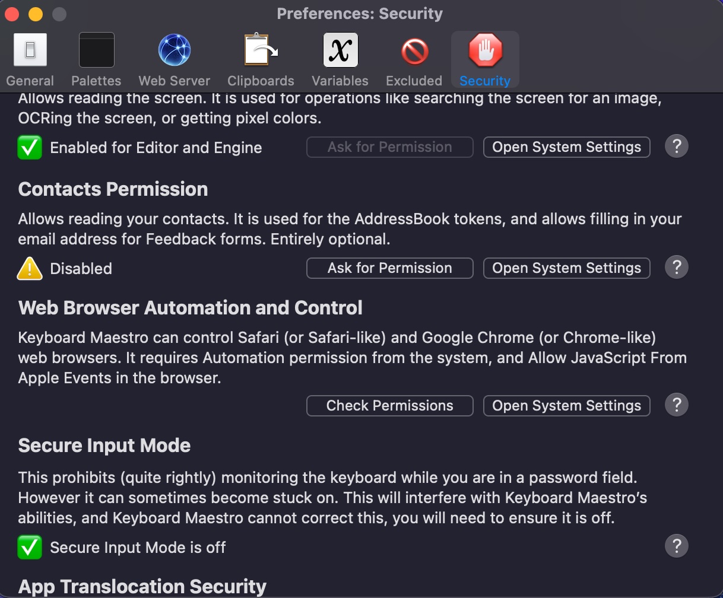Open System Settings for Contacts Permission
Screen dimensions: 723x598
point(566,268)
